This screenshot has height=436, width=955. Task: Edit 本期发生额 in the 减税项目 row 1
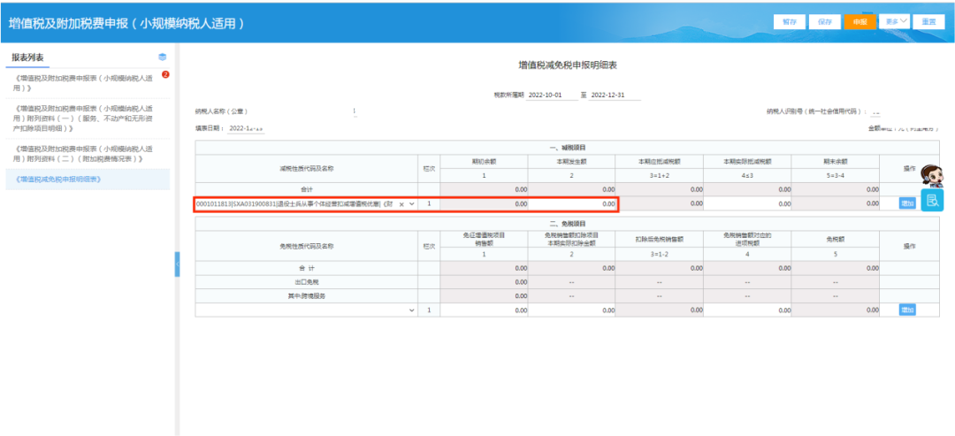(571, 204)
